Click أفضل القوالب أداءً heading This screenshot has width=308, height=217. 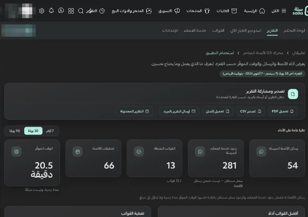283,213
